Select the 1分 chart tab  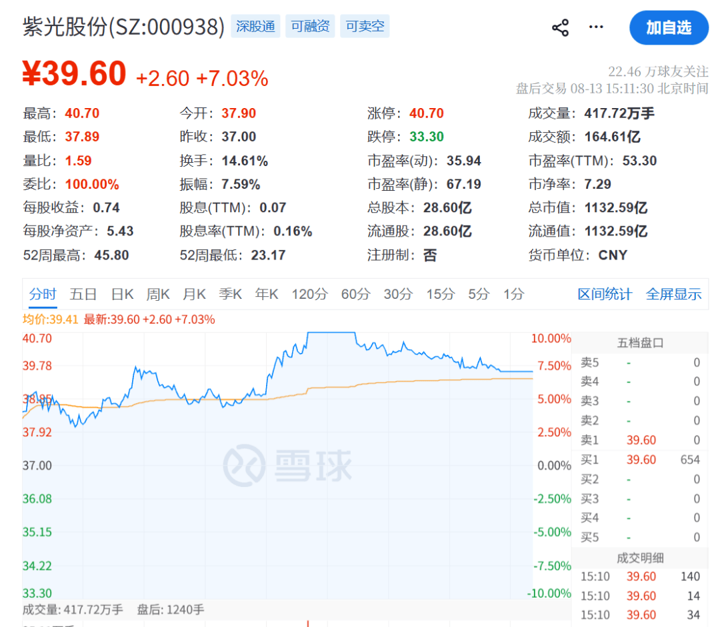click(514, 294)
